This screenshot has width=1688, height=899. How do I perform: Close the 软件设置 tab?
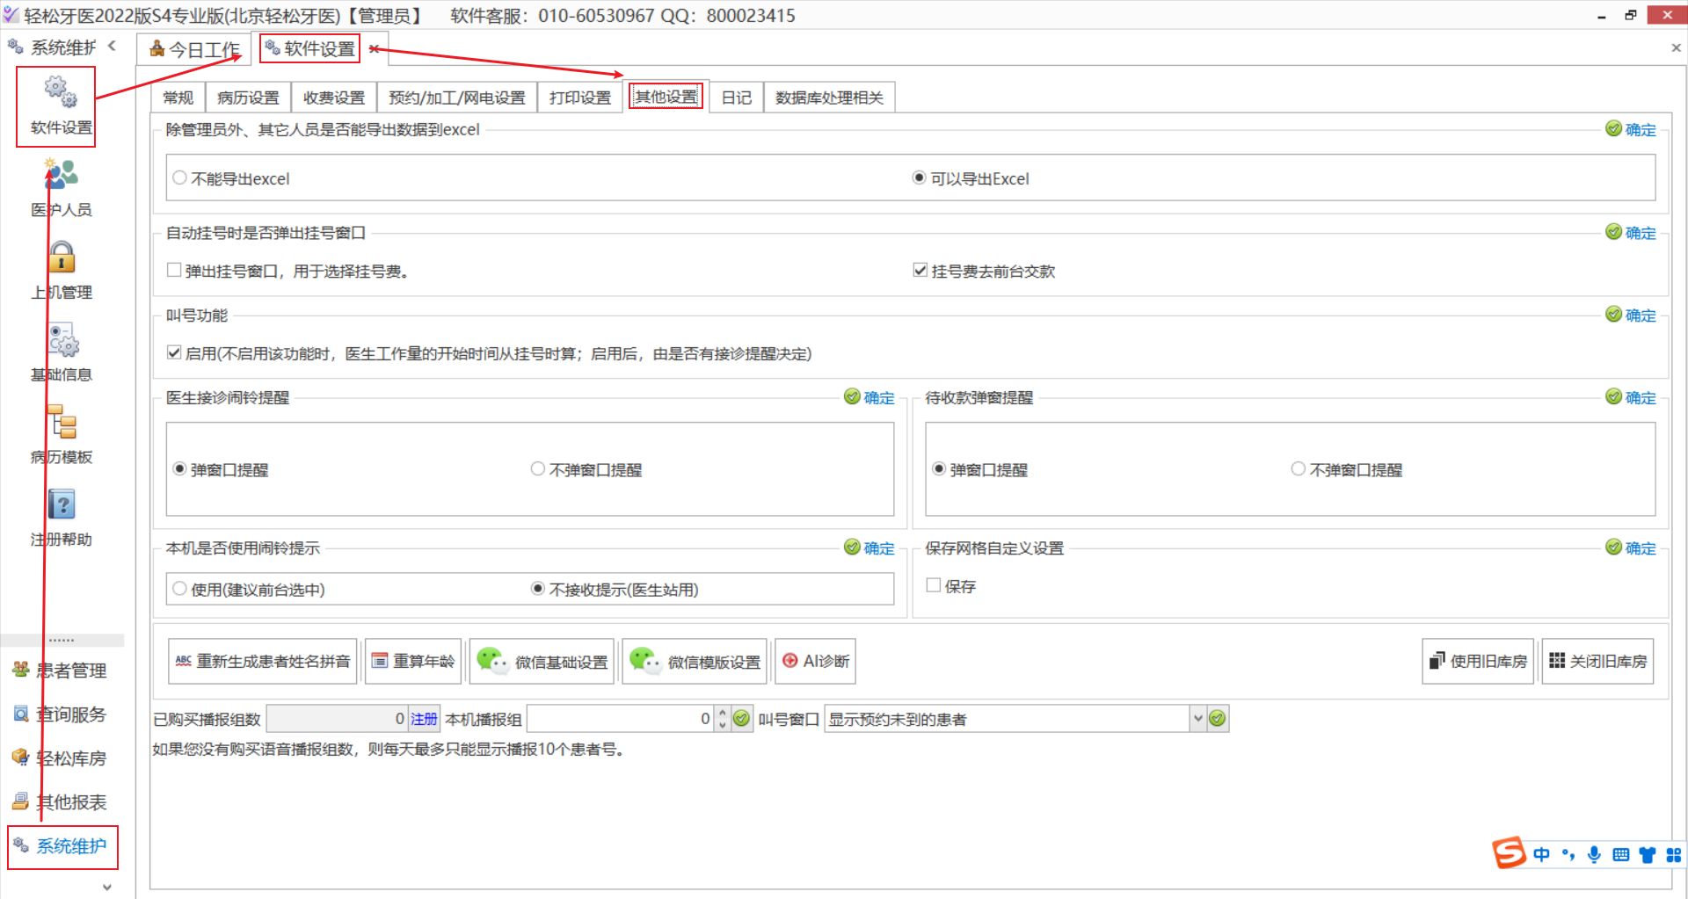point(374,49)
